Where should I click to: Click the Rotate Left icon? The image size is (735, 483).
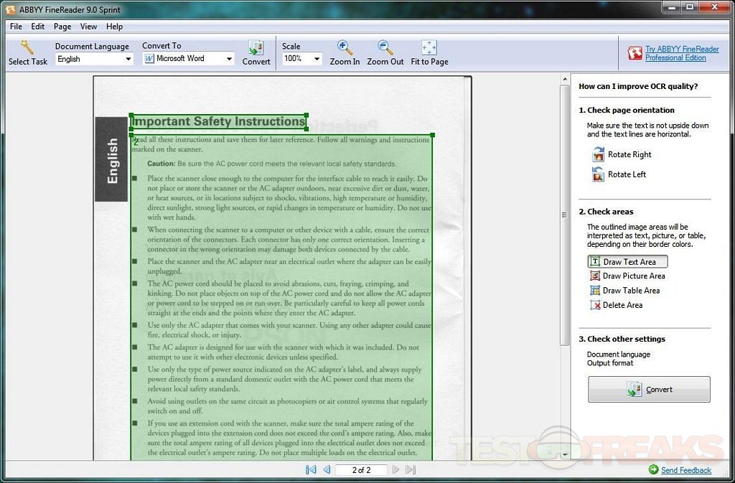pyautogui.click(x=598, y=174)
